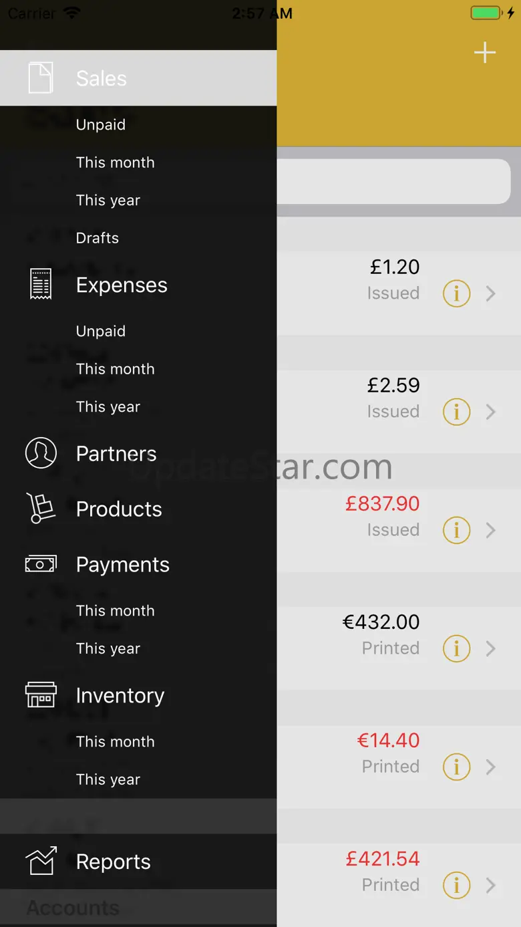
Task: Select Drafts under Sales
Action: point(98,238)
